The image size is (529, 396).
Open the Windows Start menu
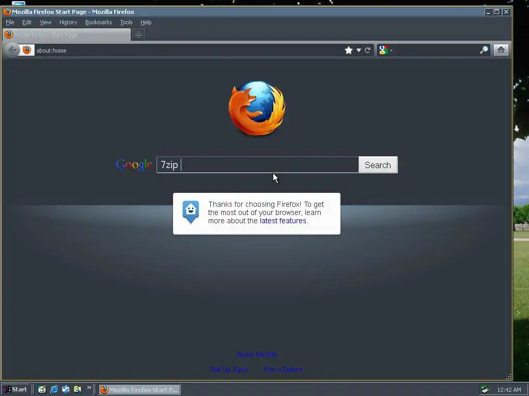(15, 390)
